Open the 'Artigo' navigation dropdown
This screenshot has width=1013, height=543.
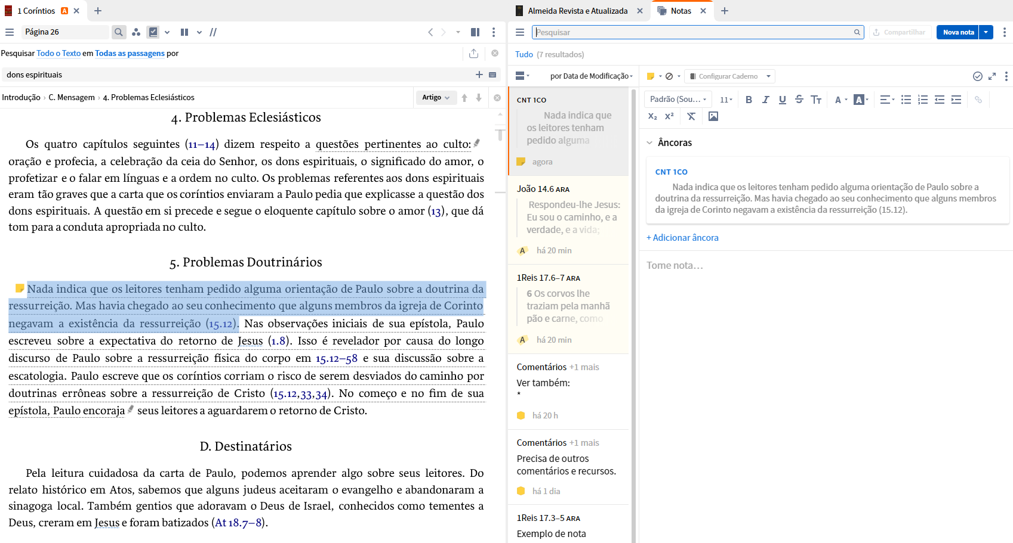(436, 97)
